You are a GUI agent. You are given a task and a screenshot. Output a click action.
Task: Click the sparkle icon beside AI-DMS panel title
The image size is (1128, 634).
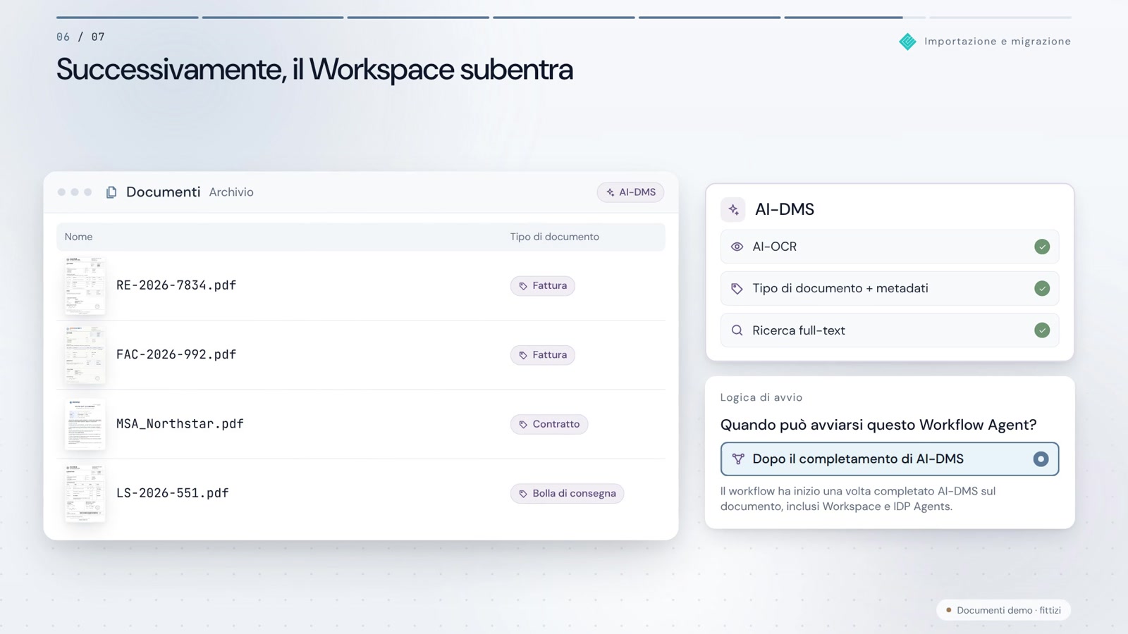tap(733, 209)
